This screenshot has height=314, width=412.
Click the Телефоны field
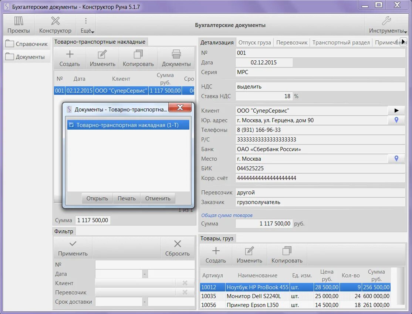(x=320, y=130)
